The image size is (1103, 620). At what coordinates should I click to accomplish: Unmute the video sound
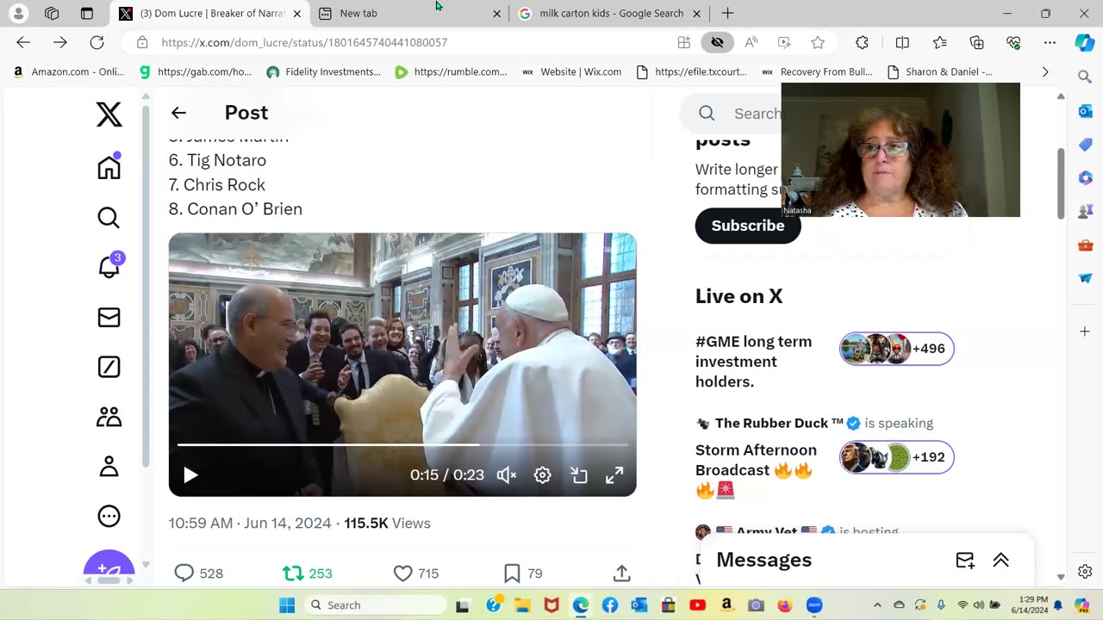coord(507,475)
